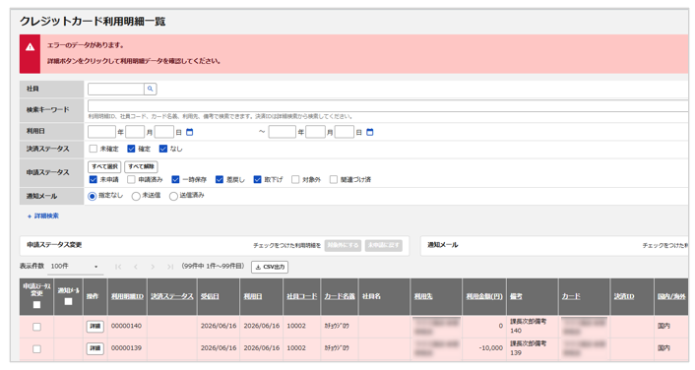Check the 申請ステータス変更 header select-all checkbox
695x370 pixels.
pos(36,305)
